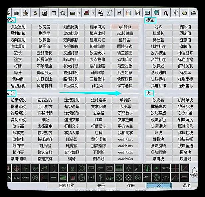Click the 罗马数字 button
The height and width of the screenshot is (197, 205).
click(x=125, y=113)
